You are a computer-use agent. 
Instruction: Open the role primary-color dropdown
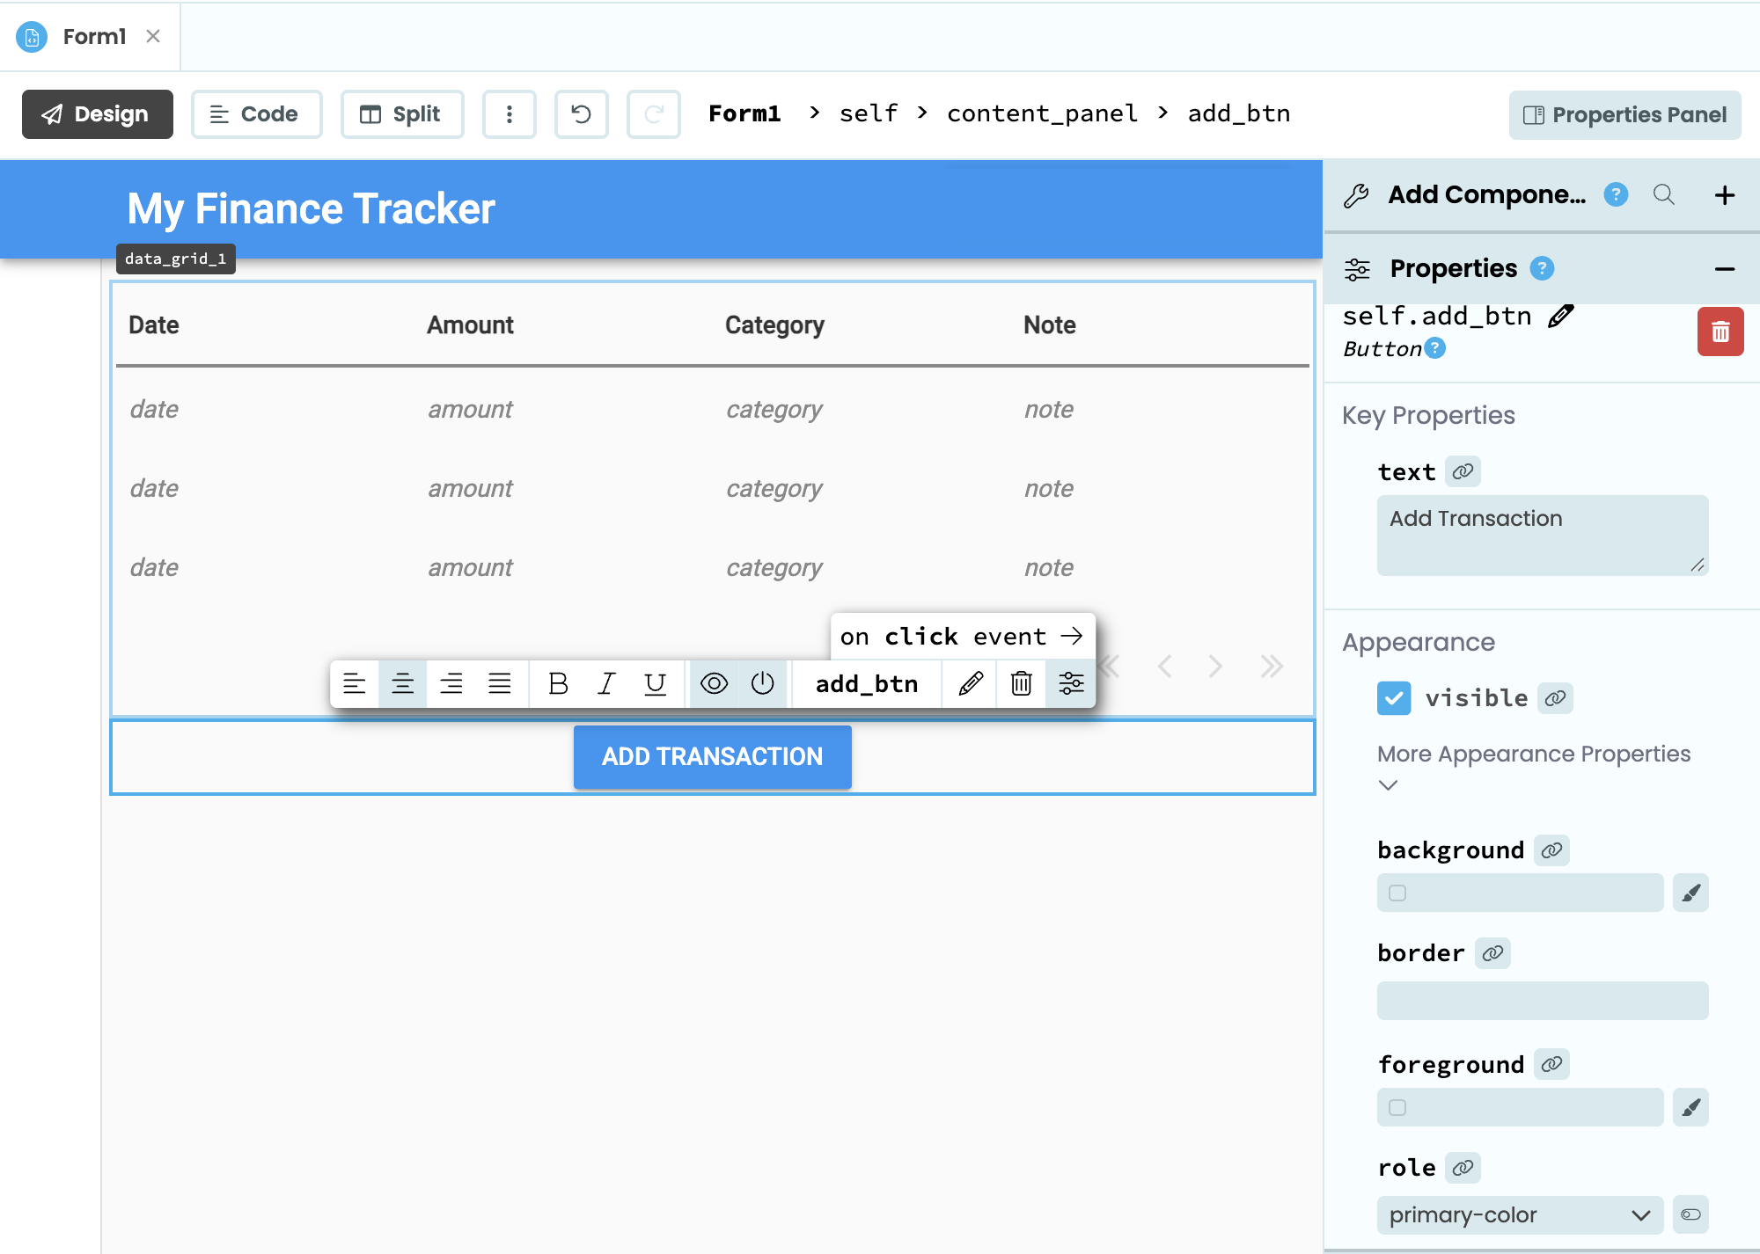tap(1520, 1215)
